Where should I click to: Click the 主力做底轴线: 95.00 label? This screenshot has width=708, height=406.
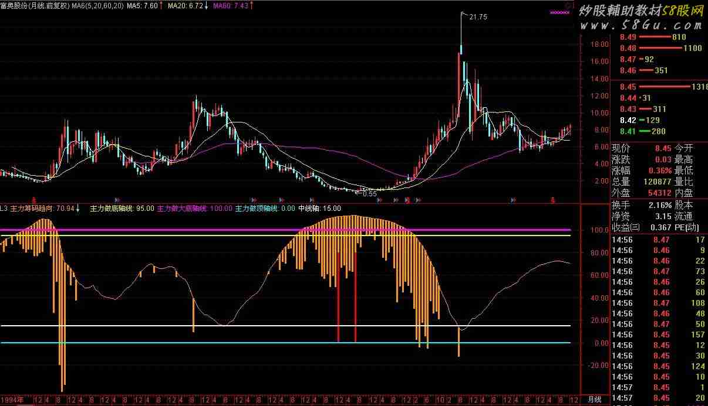click(122, 208)
